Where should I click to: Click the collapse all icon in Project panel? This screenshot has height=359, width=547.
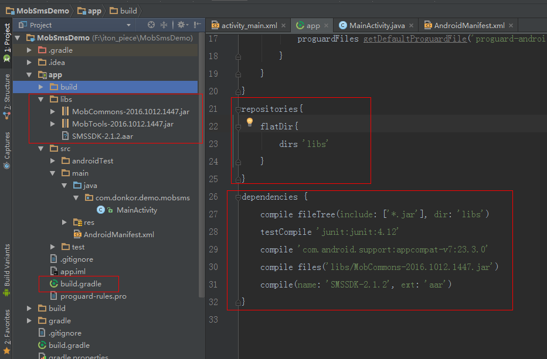(x=164, y=25)
